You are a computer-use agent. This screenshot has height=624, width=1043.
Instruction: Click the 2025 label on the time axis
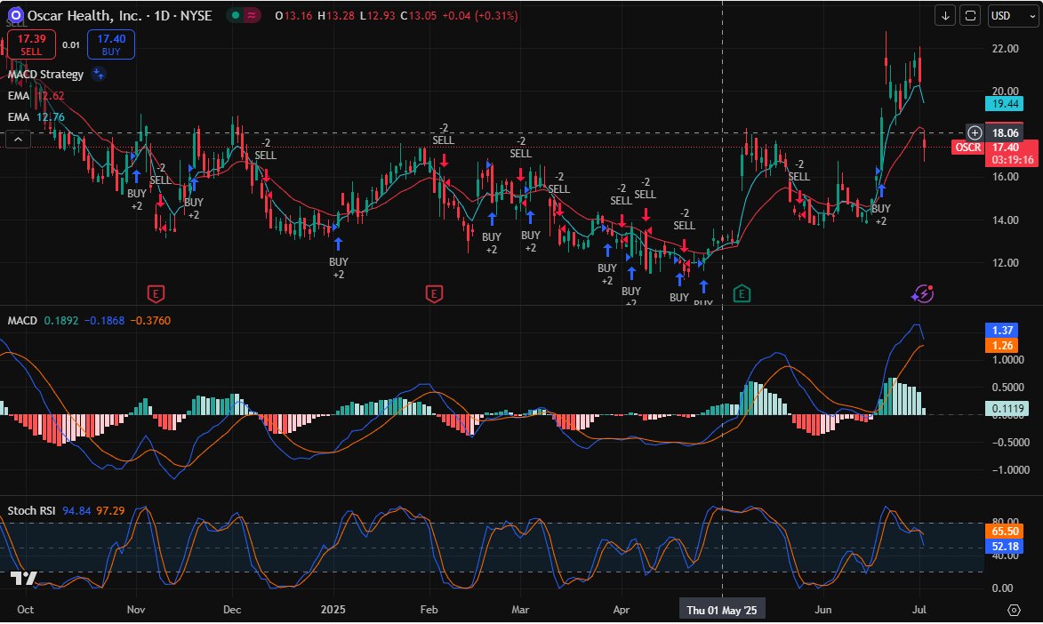point(333,610)
